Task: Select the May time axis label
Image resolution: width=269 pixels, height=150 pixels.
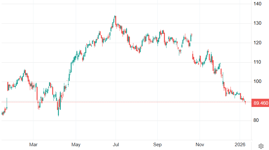Action: [x=76, y=145]
